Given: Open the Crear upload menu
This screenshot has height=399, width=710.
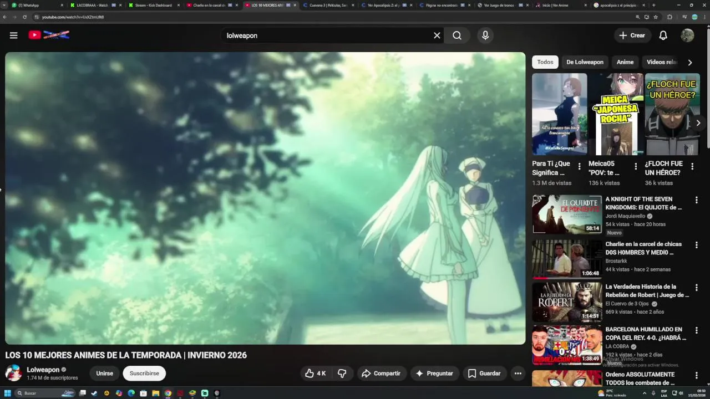Looking at the screenshot, I should point(632,35).
